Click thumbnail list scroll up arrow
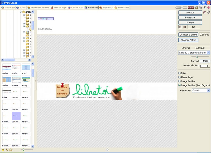 click(x=33, y=64)
